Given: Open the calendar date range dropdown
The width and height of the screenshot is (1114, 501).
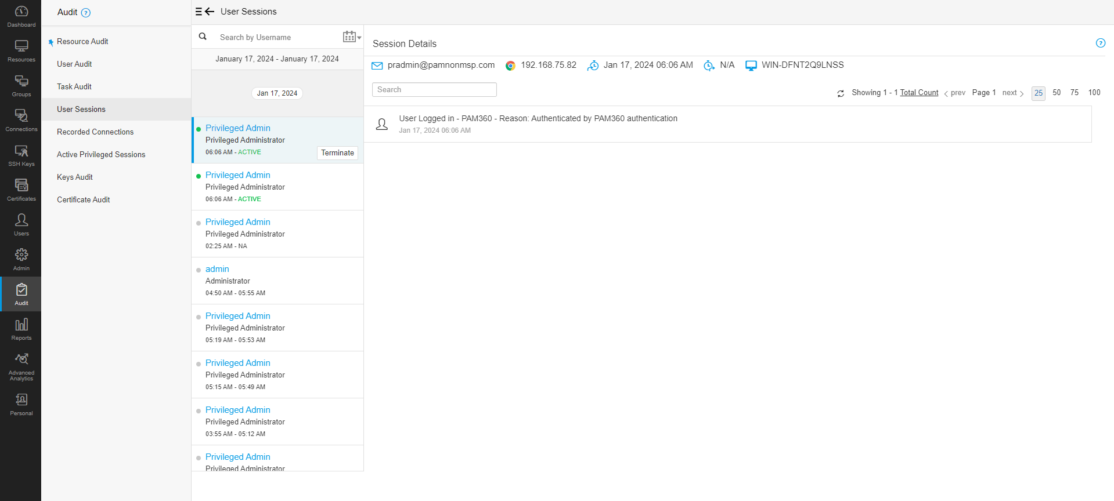Looking at the screenshot, I should (352, 37).
